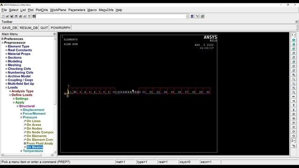Screen dimensions: 299x168
Task: Click Main Menu scrollbar up arrow
Action: [55, 38]
